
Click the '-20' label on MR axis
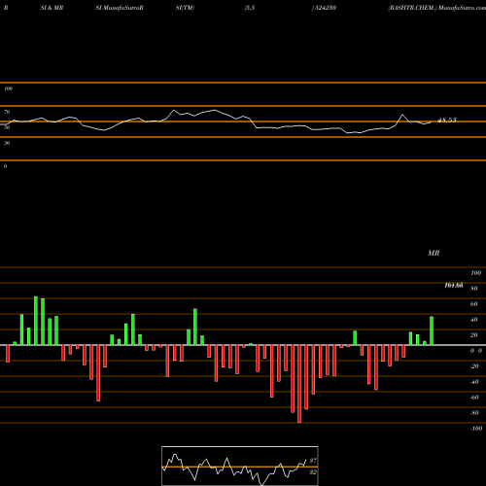click(x=474, y=366)
